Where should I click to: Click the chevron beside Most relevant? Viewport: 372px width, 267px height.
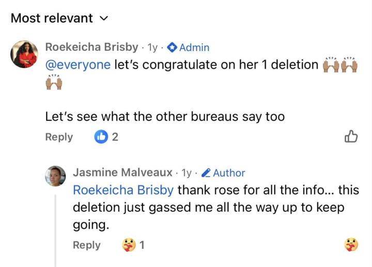pos(103,19)
